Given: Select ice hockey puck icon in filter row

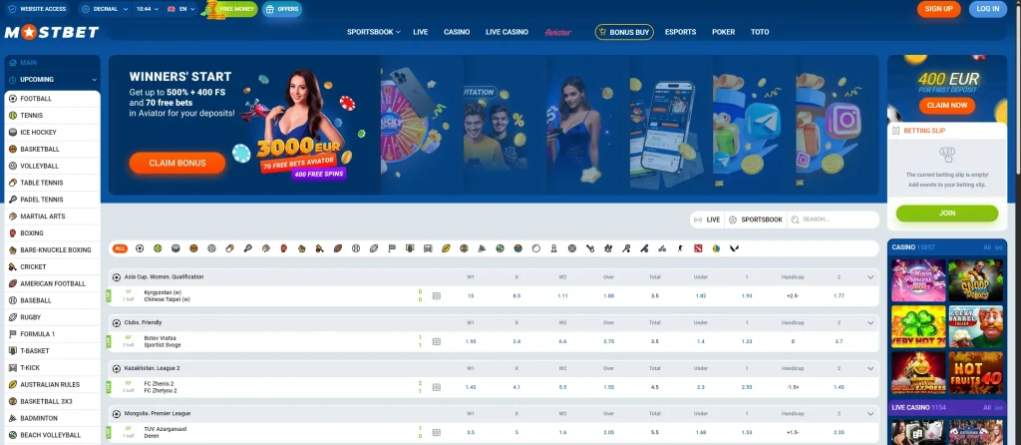Looking at the screenshot, I should (175, 248).
